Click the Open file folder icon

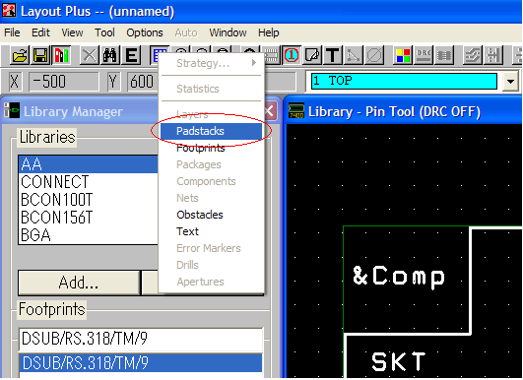click(x=20, y=55)
